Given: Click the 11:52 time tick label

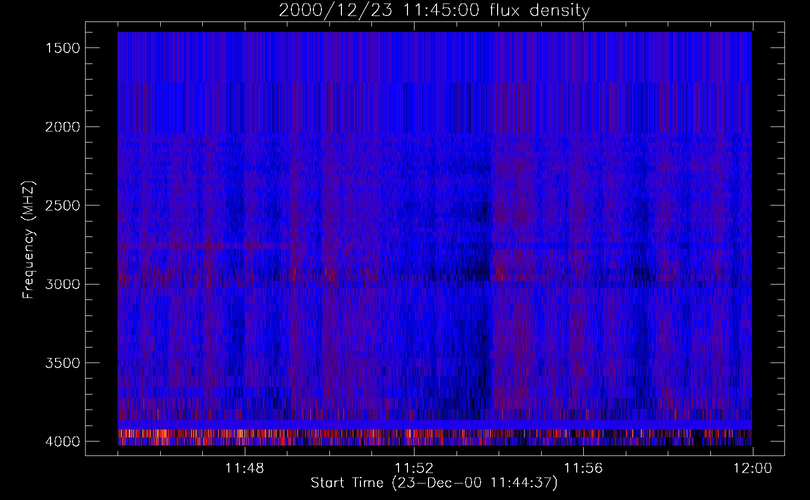Looking at the screenshot, I should click(x=414, y=468).
